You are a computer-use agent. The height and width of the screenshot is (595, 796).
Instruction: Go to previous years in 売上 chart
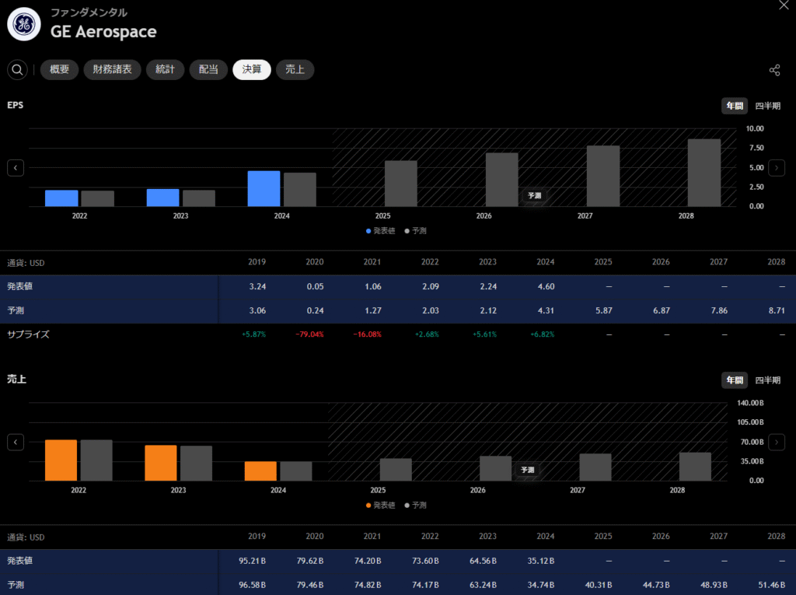[x=16, y=442]
